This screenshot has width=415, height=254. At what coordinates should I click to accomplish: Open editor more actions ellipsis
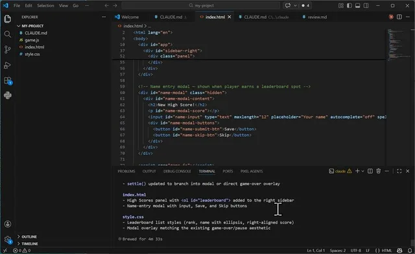[x=408, y=17]
